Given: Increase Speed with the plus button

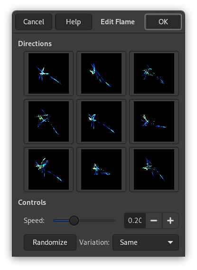Looking at the screenshot, I should [170, 221].
